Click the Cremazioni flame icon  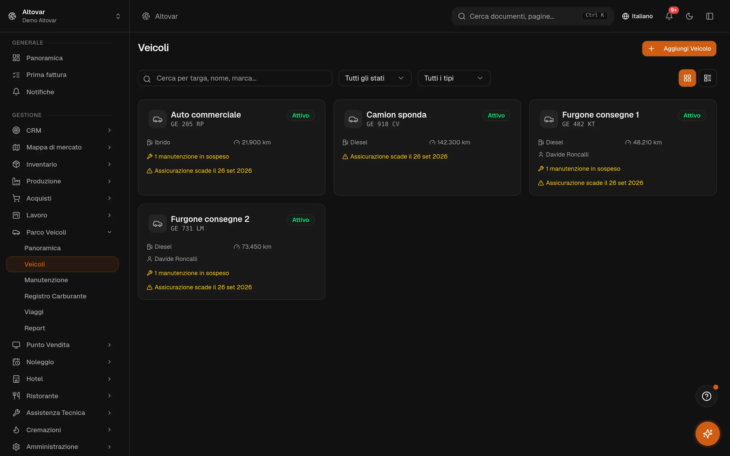[x=16, y=430]
